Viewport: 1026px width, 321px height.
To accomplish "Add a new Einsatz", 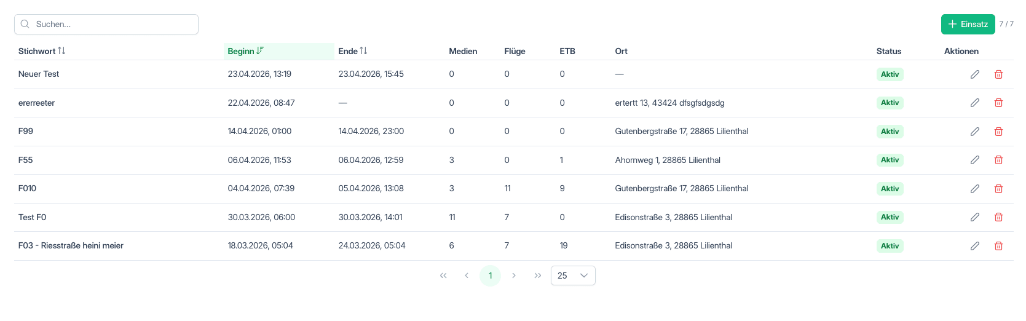I will (968, 24).
